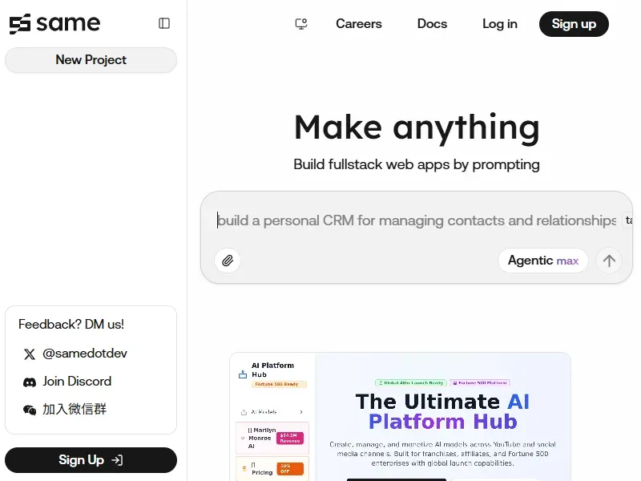Image resolution: width=641 pixels, height=481 pixels.
Task: Click the up-arrow send prompt button
Action: point(609,261)
